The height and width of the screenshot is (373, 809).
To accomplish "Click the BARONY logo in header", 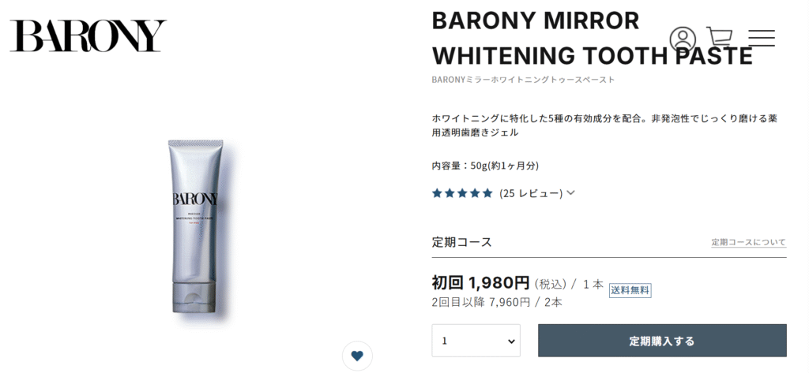I will coord(88,36).
